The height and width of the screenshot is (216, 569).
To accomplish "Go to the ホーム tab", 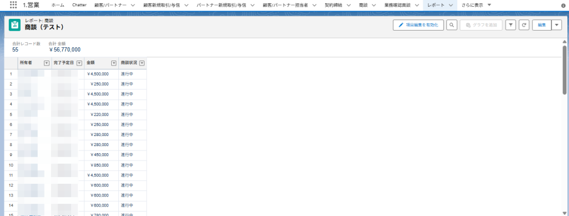I will 58,5.
